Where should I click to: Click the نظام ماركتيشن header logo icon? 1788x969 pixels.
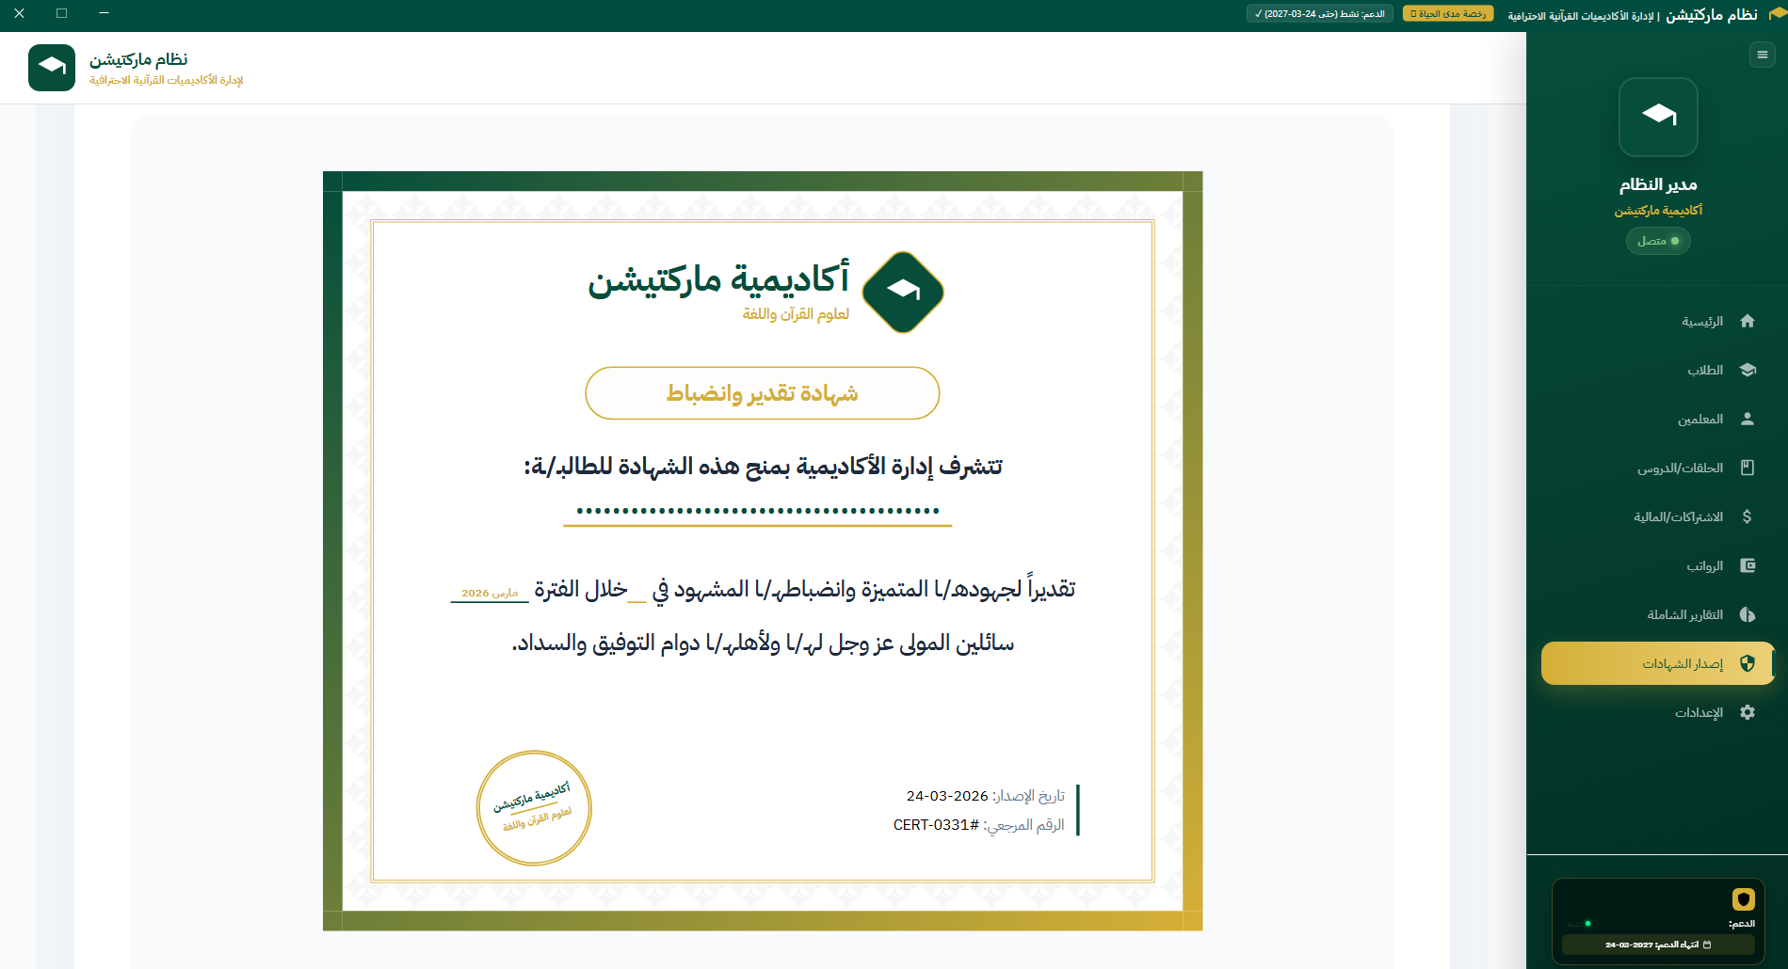[52, 68]
